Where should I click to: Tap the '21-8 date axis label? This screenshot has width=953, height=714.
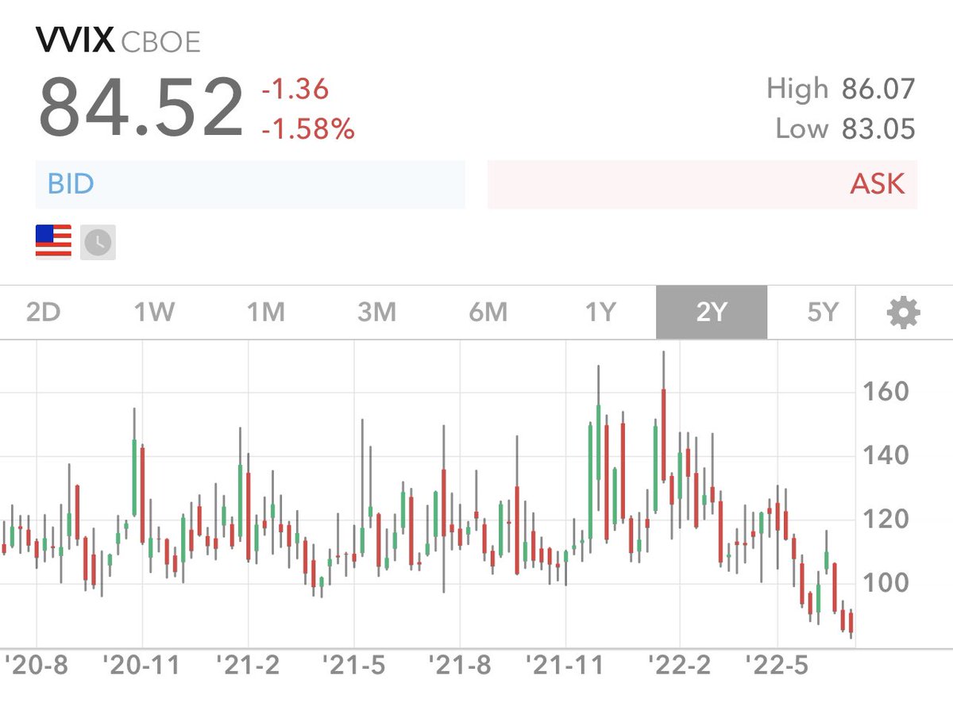coord(459,665)
